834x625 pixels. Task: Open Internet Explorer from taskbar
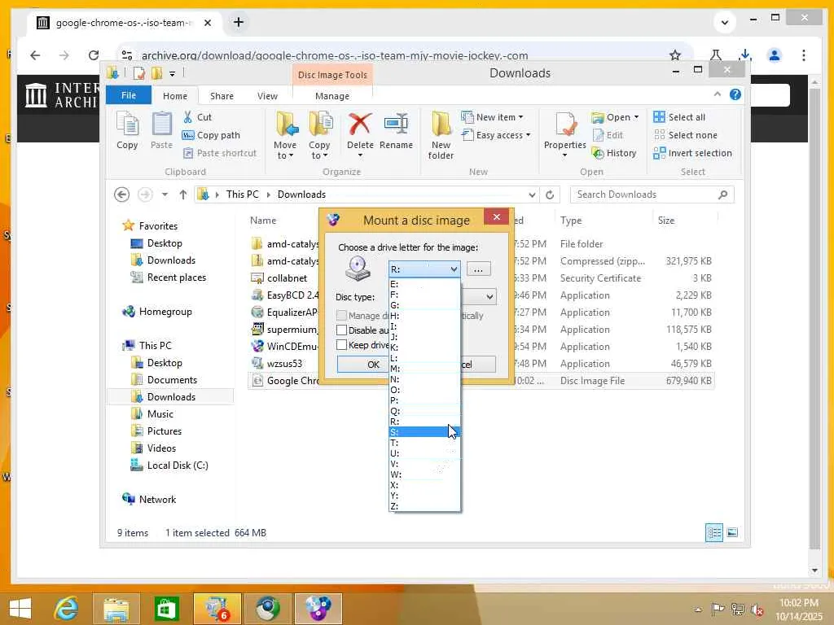(x=67, y=609)
